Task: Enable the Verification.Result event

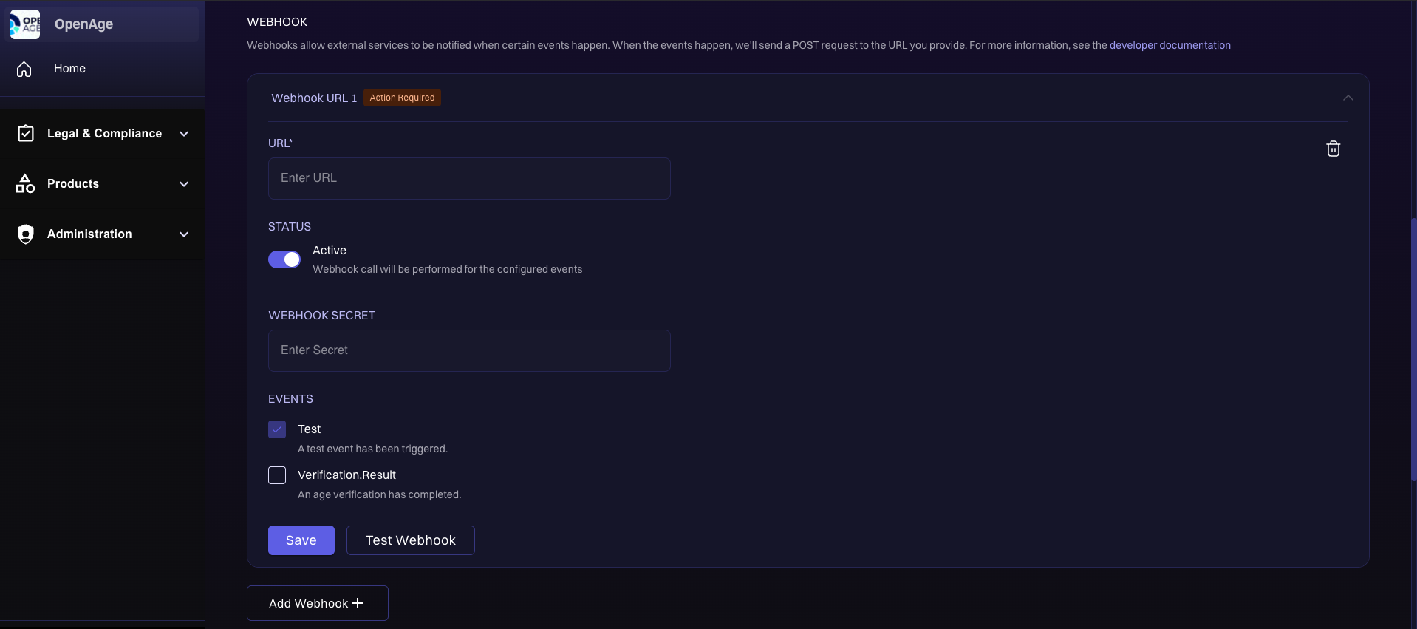Action: coord(276,475)
